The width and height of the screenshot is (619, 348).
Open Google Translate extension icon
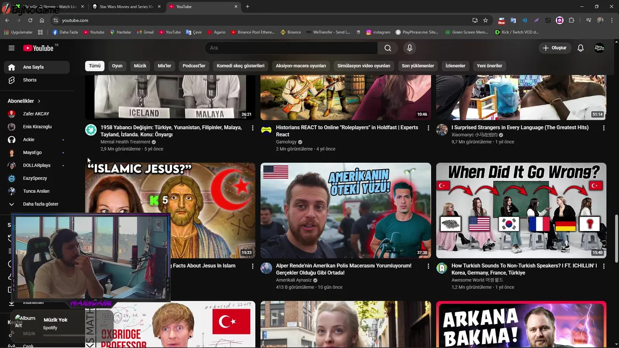[513, 20]
